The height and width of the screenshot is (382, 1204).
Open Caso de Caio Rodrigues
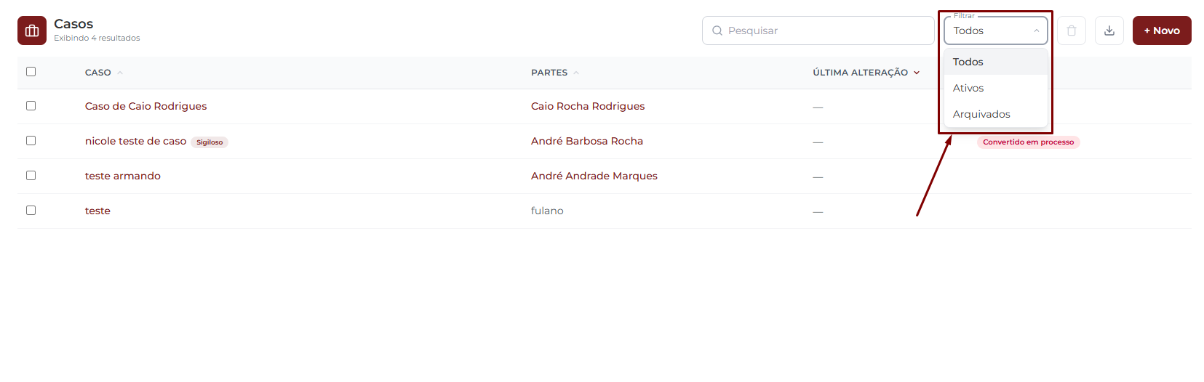(145, 106)
